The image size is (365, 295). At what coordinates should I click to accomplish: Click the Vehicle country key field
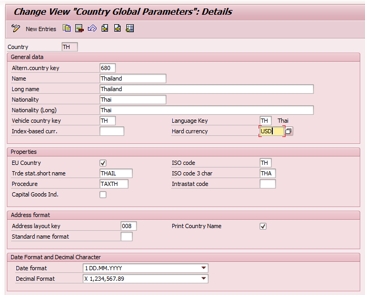pyautogui.click(x=107, y=121)
